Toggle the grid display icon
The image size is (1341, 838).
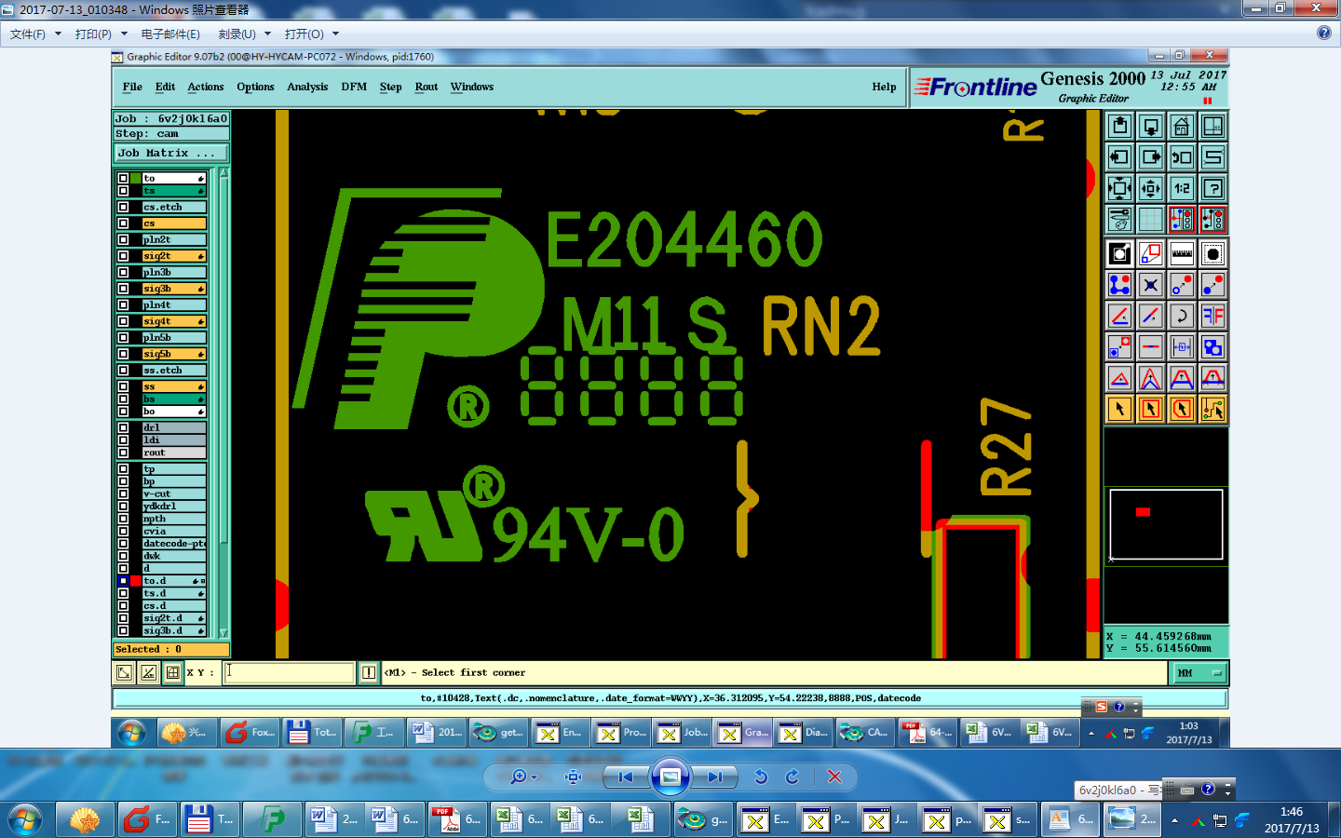(x=1151, y=220)
